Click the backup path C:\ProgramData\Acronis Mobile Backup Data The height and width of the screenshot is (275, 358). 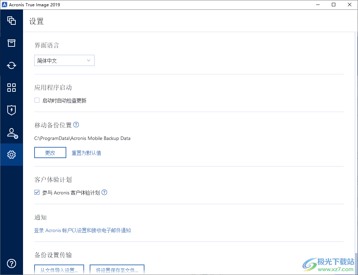[x=82, y=139]
